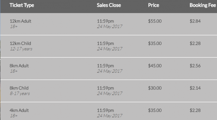
Task: Click the Price column header
Action: (x=153, y=5)
